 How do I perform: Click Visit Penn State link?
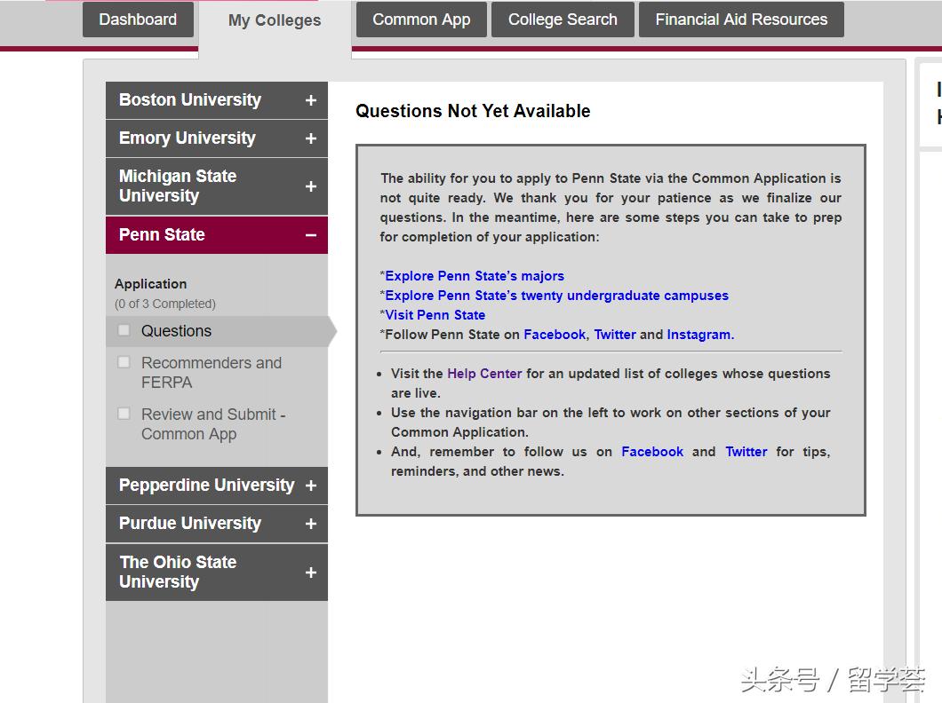pos(435,315)
